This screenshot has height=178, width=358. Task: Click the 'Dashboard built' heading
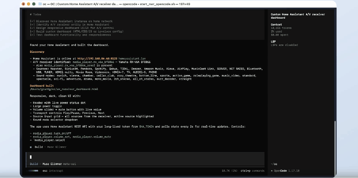point(42,86)
